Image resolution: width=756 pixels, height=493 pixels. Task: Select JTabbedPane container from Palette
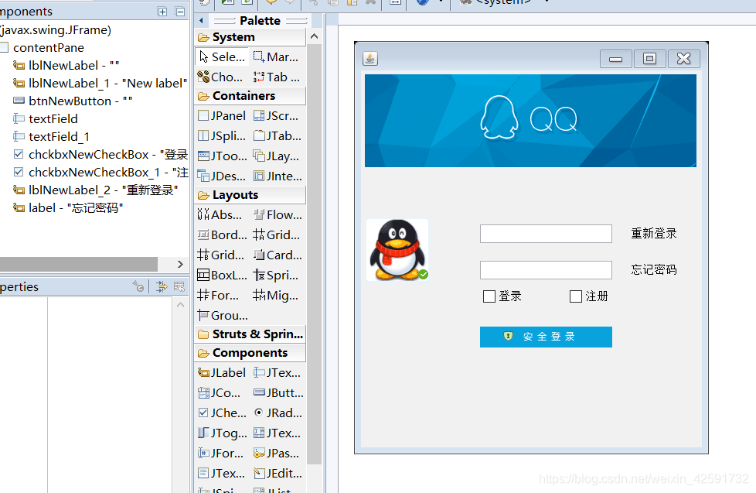pyautogui.click(x=277, y=136)
